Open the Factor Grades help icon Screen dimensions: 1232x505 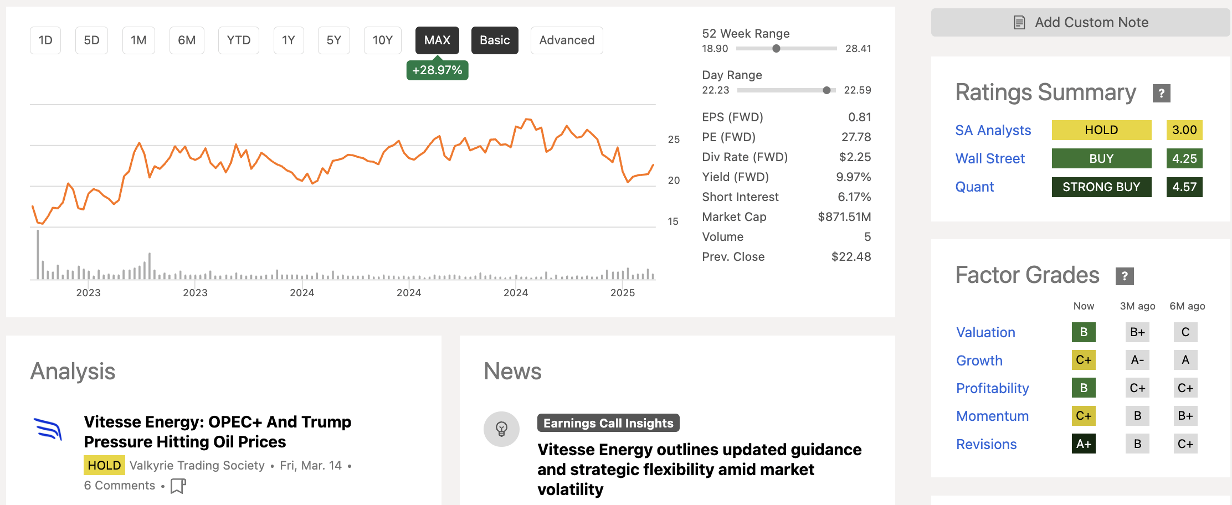1125,275
